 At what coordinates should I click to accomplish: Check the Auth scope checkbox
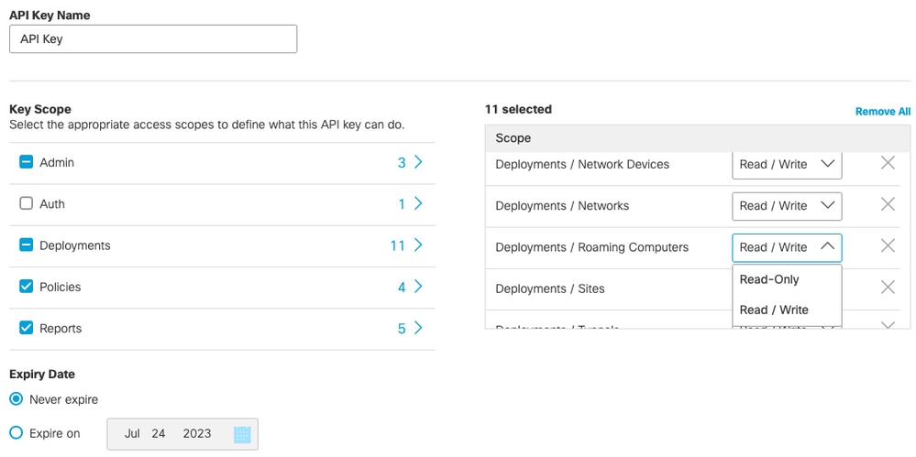click(x=27, y=203)
